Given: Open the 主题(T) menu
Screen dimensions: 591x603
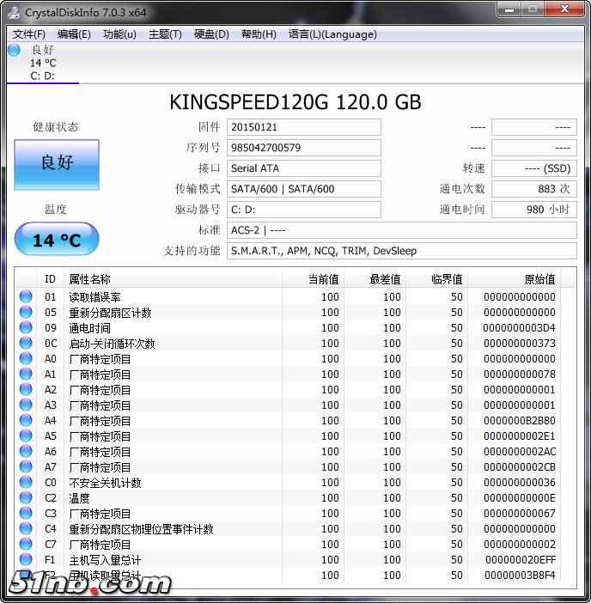Looking at the screenshot, I should [x=165, y=34].
